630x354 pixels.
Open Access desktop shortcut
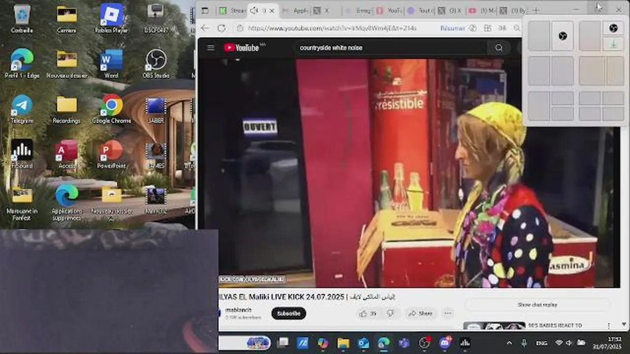pos(66,154)
